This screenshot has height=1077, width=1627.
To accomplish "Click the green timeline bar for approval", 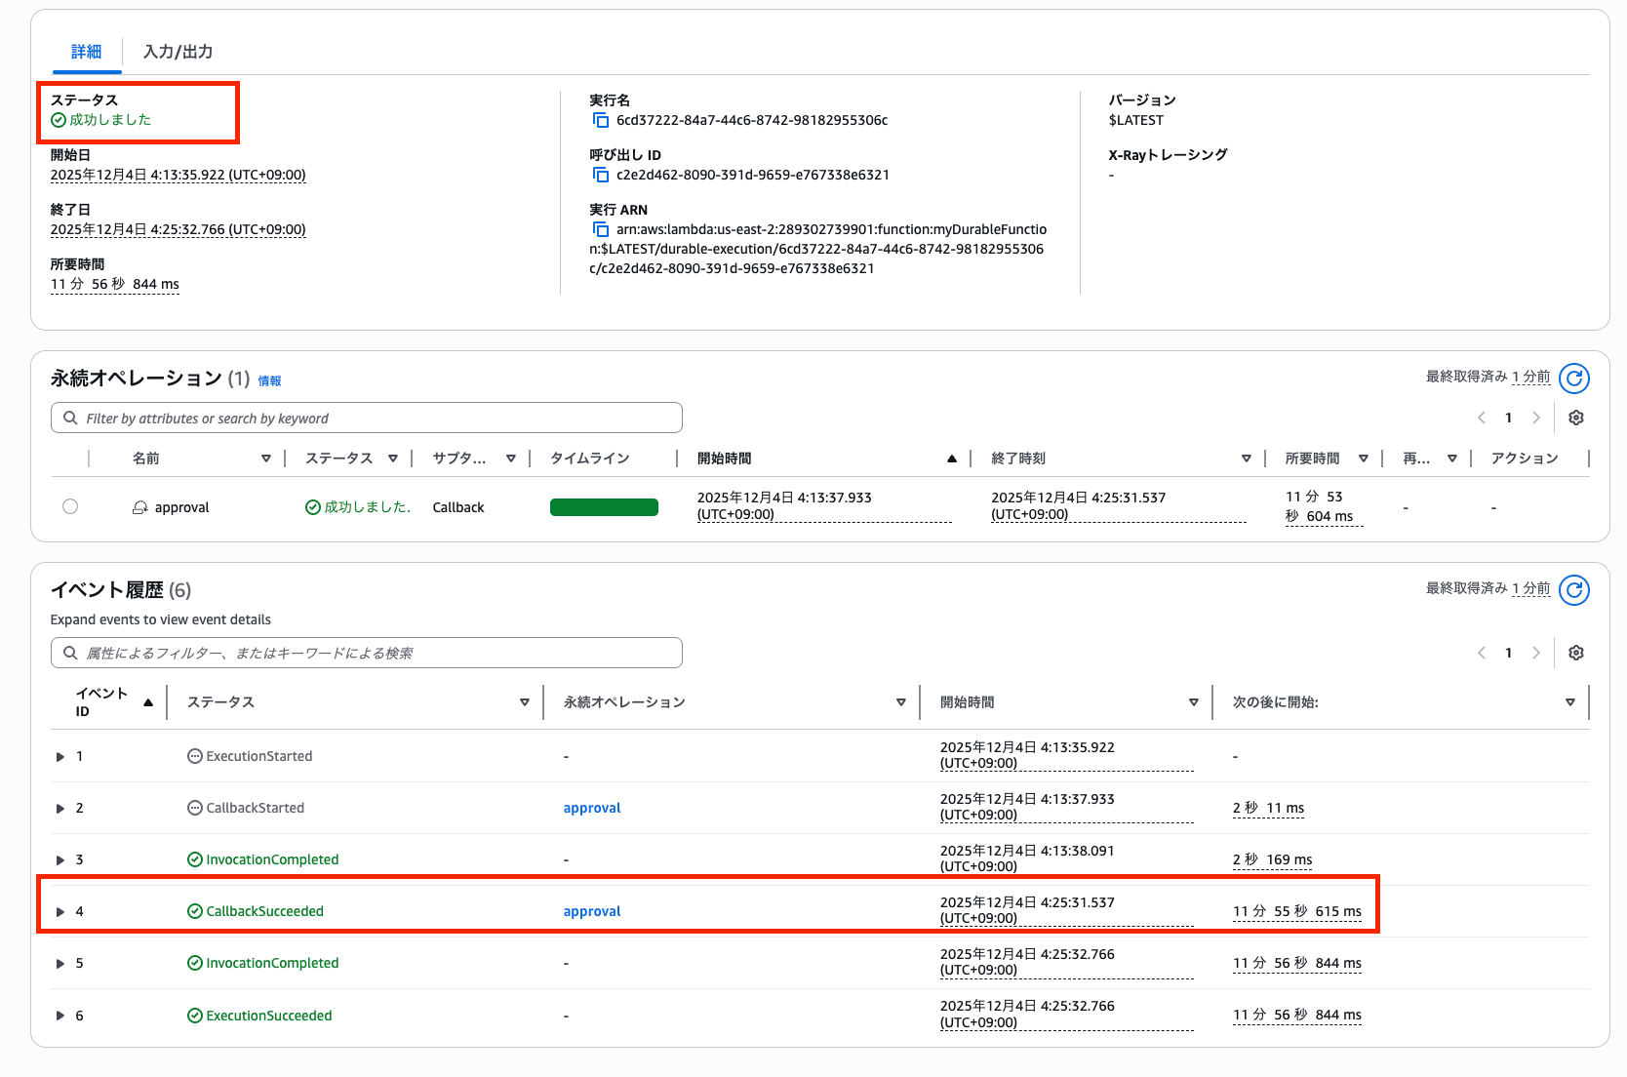I will point(604,507).
